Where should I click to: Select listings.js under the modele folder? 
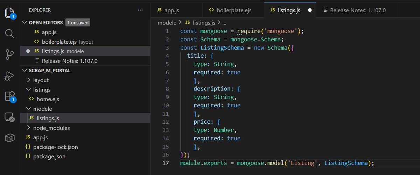coord(85,118)
